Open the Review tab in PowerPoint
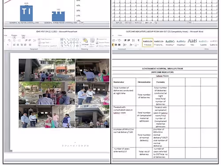The width and height of the screenshot is (221, 165). pos(14,35)
